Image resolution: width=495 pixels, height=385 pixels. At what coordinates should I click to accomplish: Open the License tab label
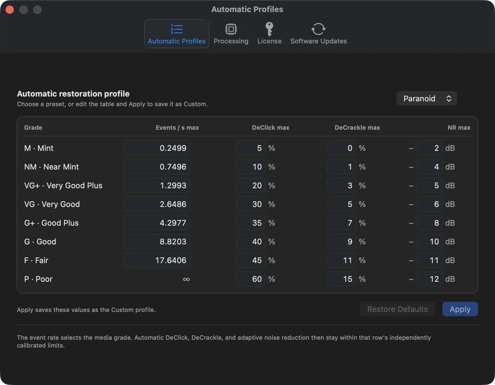pos(269,41)
